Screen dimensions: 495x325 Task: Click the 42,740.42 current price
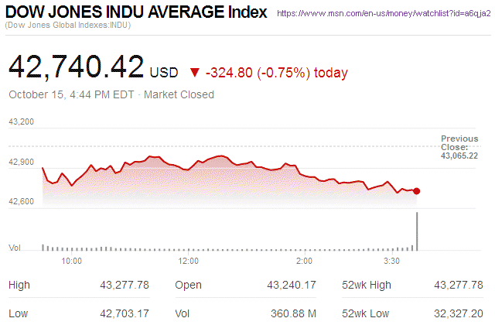(76, 67)
